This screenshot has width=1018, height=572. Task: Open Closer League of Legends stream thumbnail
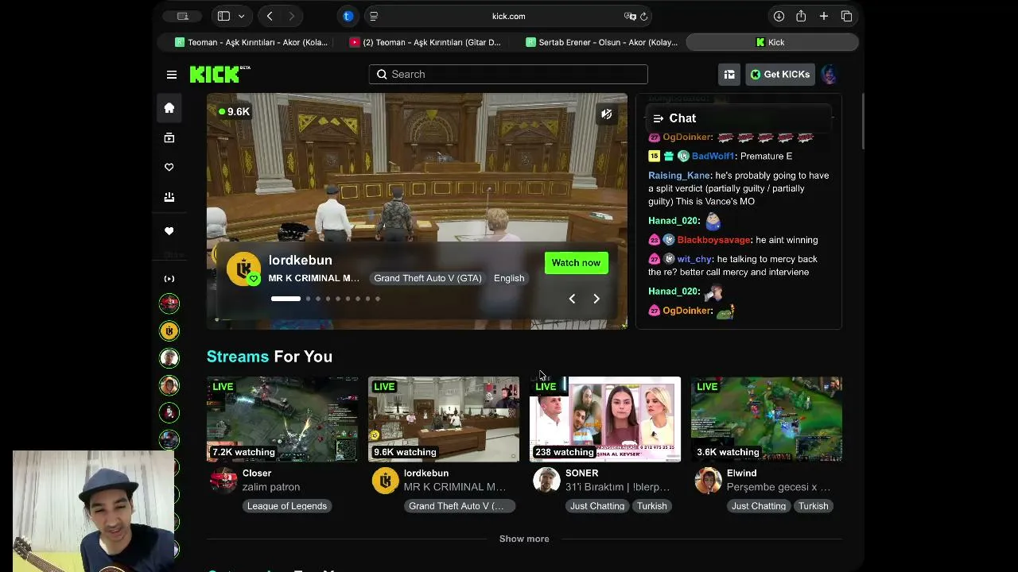pyautogui.click(x=282, y=419)
